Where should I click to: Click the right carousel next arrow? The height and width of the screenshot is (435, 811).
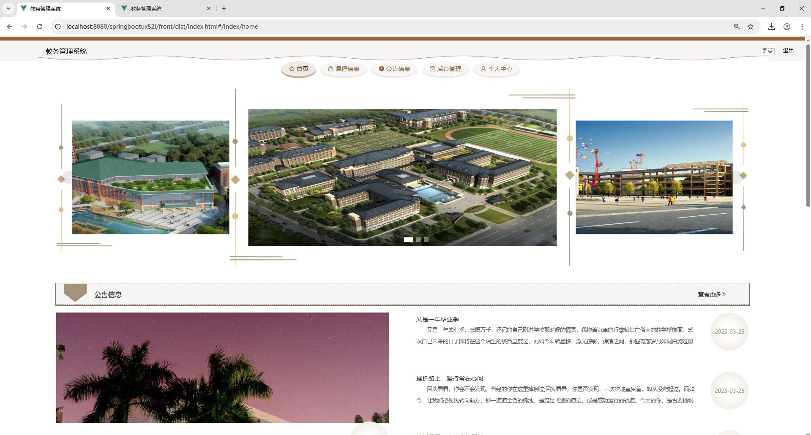point(736,177)
